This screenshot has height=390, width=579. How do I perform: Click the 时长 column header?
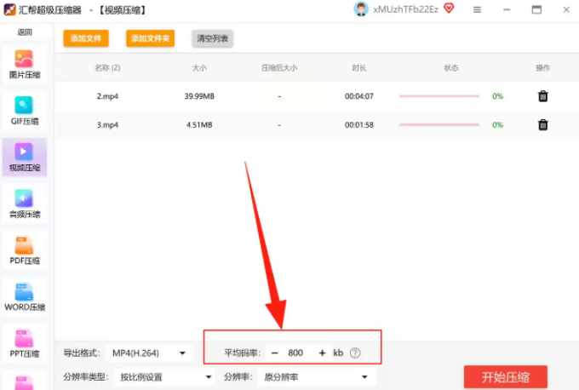point(359,67)
